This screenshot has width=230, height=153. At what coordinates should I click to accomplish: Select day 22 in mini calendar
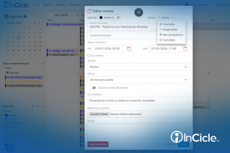[29, 46]
